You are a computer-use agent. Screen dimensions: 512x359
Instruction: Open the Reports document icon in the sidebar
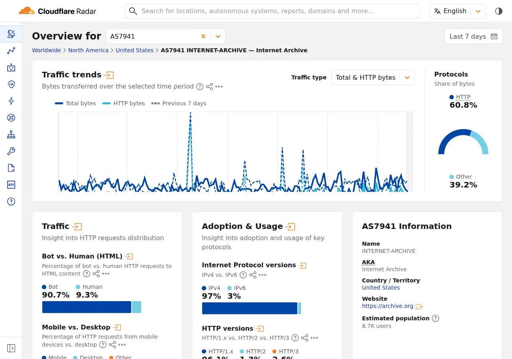click(11, 168)
